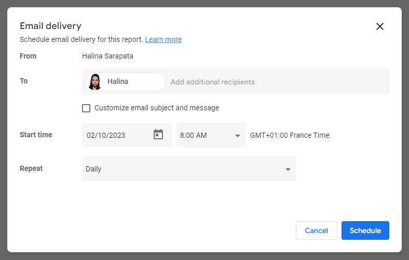Select the Halina recipient chip name

pos(118,81)
